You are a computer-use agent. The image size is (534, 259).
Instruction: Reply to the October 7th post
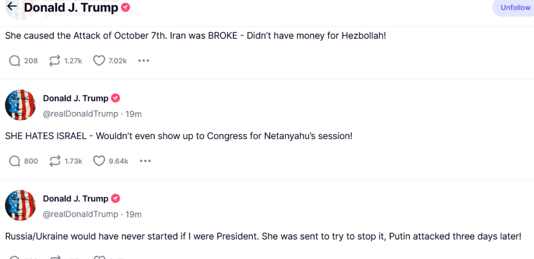pyautogui.click(x=15, y=61)
